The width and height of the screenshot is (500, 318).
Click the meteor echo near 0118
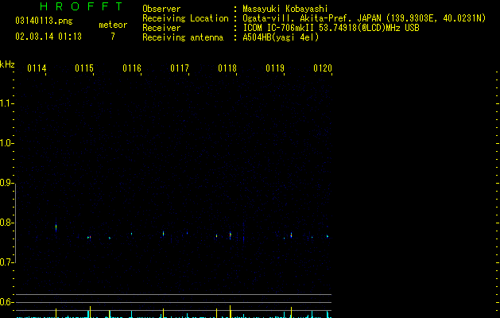231,235
